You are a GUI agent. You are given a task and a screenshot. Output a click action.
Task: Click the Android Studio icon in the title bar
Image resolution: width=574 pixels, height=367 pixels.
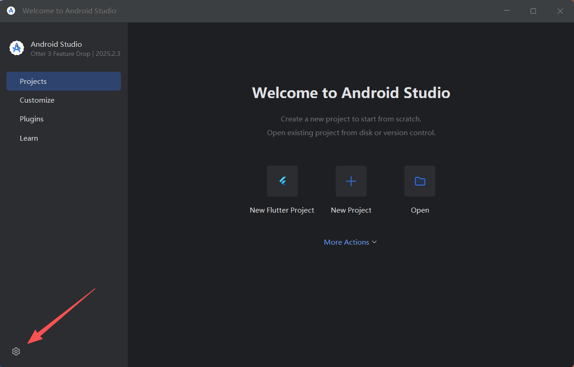point(11,11)
